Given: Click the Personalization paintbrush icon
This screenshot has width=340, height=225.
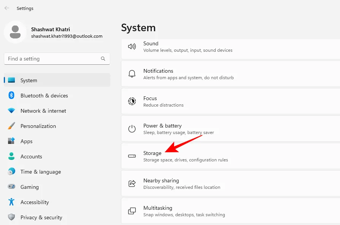Looking at the screenshot, I should click(x=11, y=126).
